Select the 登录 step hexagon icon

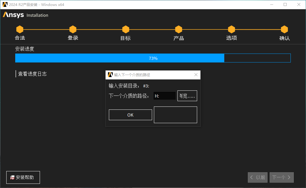(73, 29)
